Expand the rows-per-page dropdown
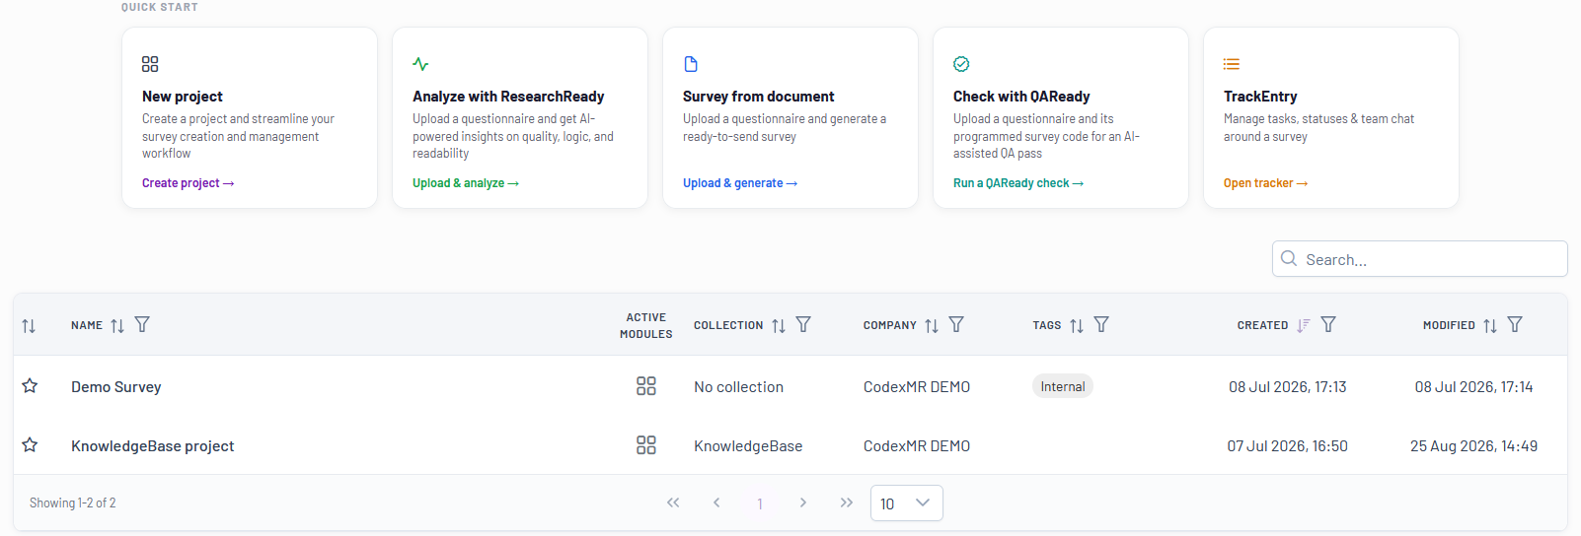Image resolution: width=1581 pixels, height=536 pixels. [907, 502]
